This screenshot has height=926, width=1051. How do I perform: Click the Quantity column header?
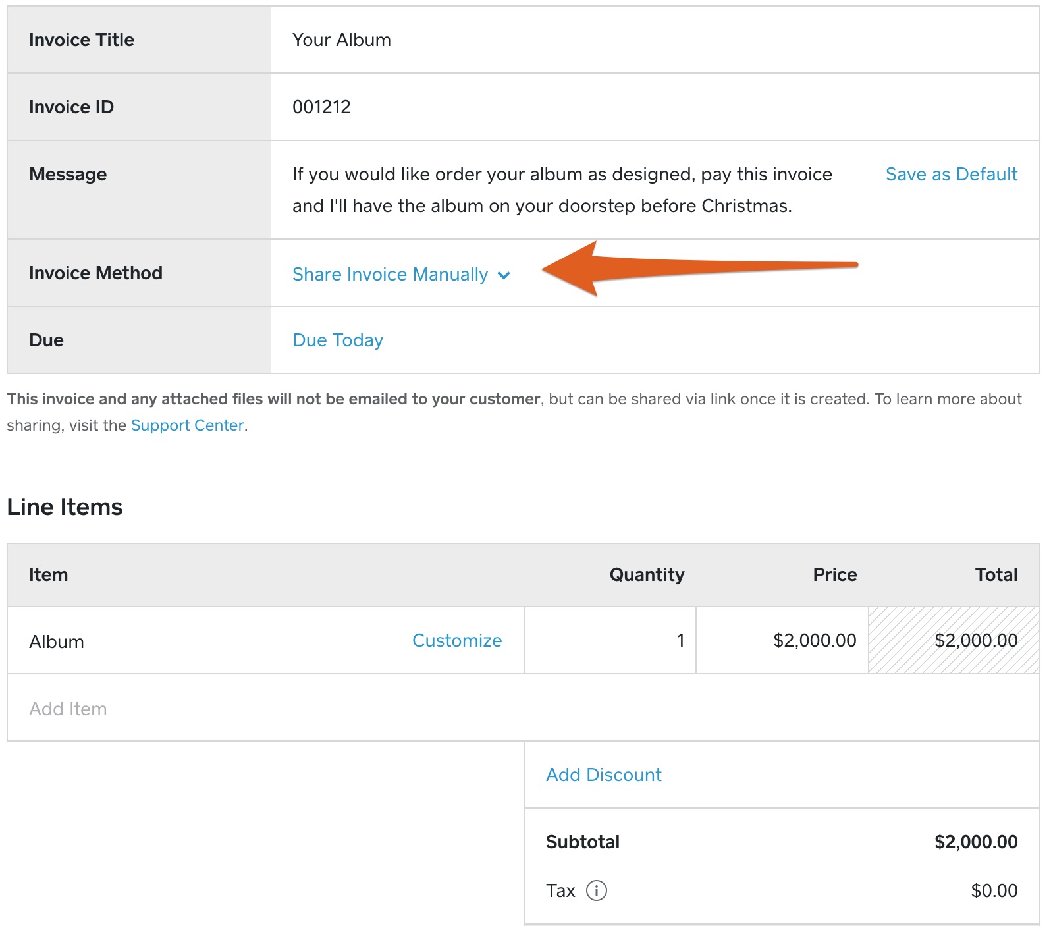(x=647, y=574)
